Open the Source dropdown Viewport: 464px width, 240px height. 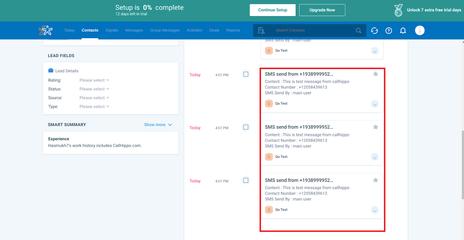click(94, 98)
